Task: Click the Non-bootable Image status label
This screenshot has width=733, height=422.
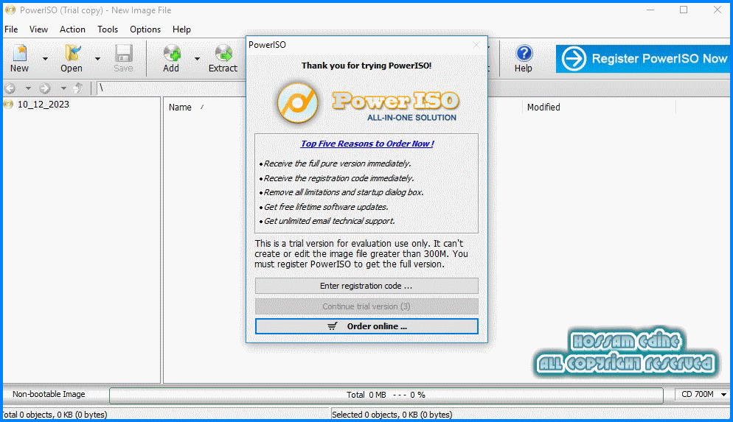Action: [49, 395]
